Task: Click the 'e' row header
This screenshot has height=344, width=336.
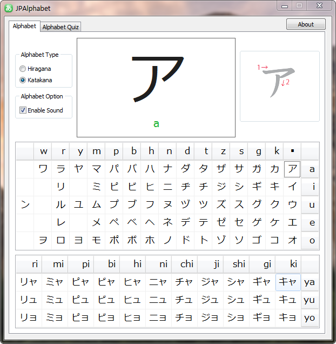Action: [x=310, y=222]
